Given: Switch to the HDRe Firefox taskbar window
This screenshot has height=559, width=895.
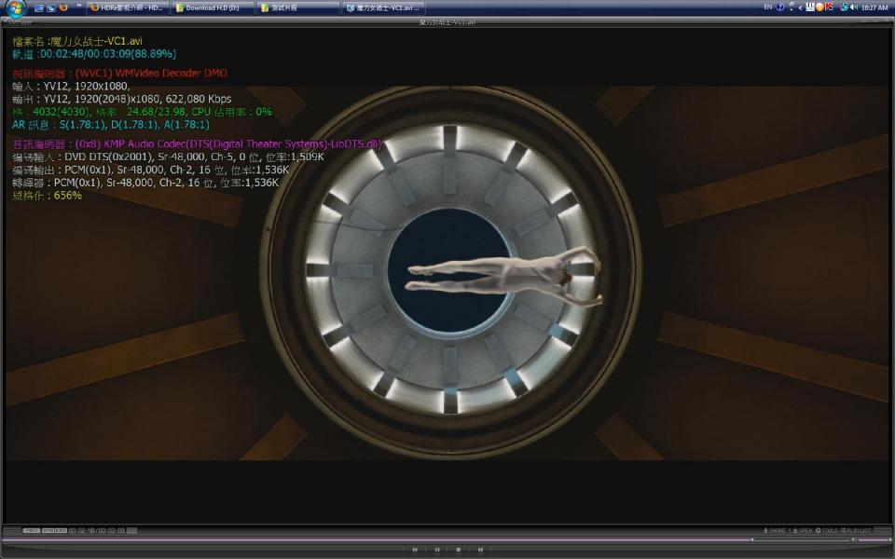Looking at the screenshot, I should click(x=129, y=7).
